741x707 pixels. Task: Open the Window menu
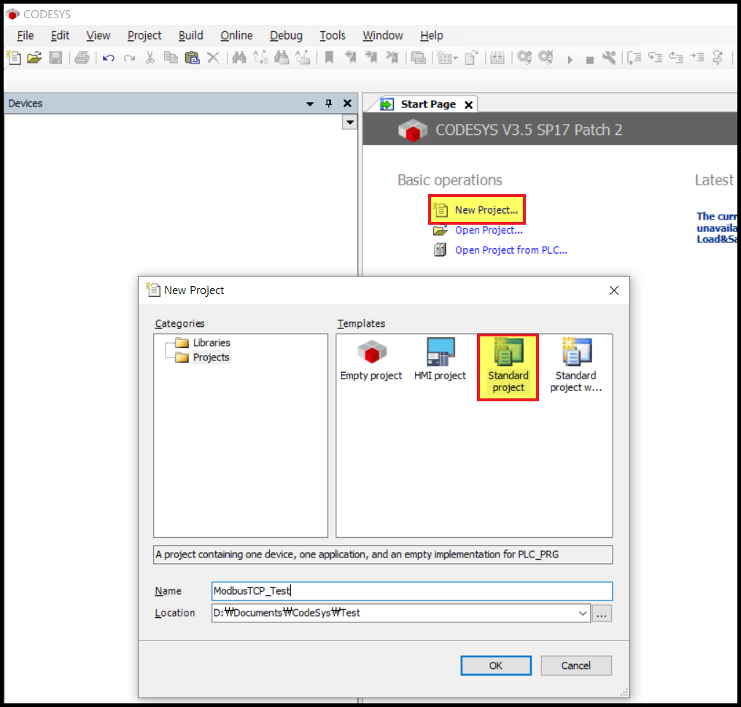tap(383, 36)
